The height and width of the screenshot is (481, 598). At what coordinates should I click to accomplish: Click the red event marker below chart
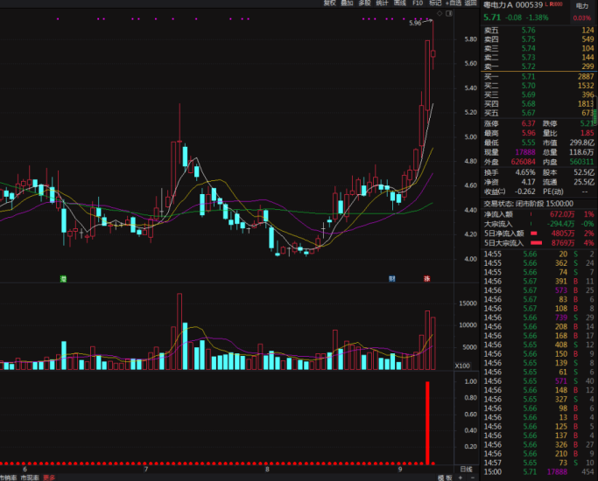click(427, 278)
